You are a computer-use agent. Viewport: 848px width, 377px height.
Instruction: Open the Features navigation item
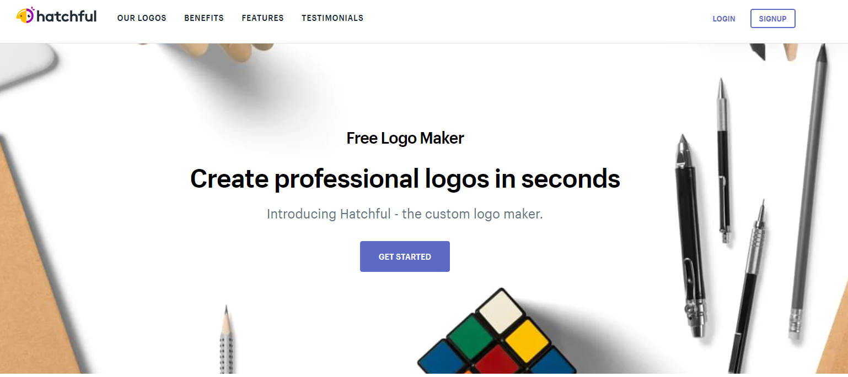[x=262, y=18]
